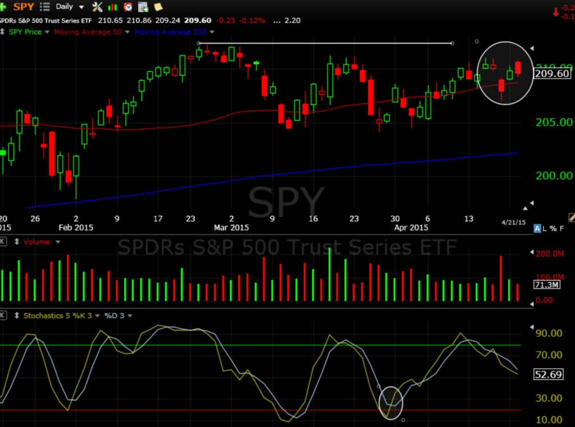Click the 200.00 price scale label
The height and width of the screenshot is (427, 575).
[x=554, y=176]
